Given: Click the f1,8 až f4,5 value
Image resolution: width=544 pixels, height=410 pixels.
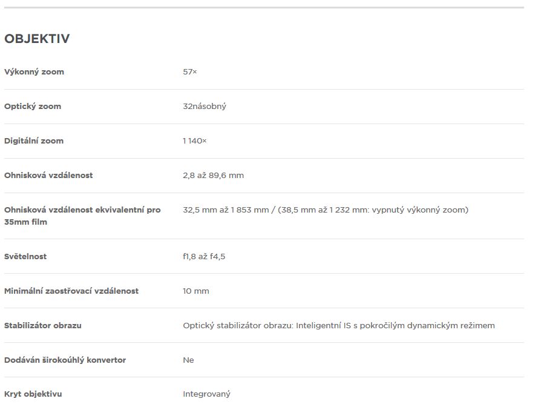Looking at the screenshot, I should pyautogui.click(x=204, y=257).
